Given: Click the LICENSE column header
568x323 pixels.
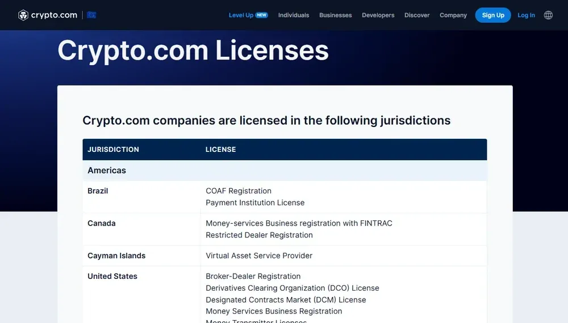Looking at the screenshot, I should [220, 150].
